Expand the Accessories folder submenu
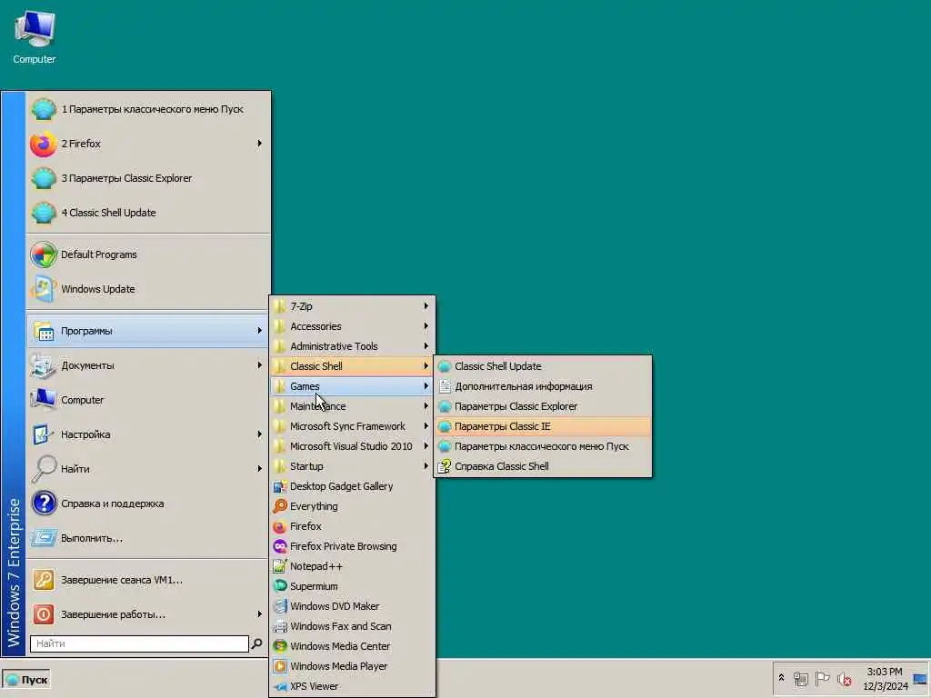The image size is (931, 698). coord(353,326)
